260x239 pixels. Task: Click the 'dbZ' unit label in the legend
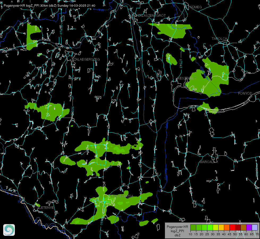coord(177,235)
